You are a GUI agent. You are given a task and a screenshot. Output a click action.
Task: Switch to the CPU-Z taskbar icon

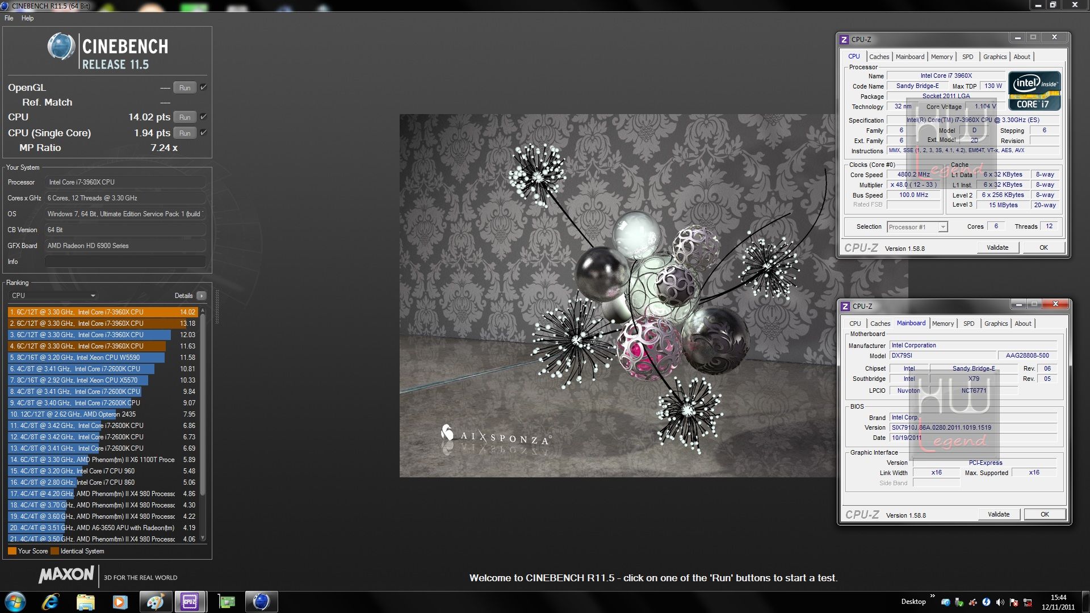[190, 602]
